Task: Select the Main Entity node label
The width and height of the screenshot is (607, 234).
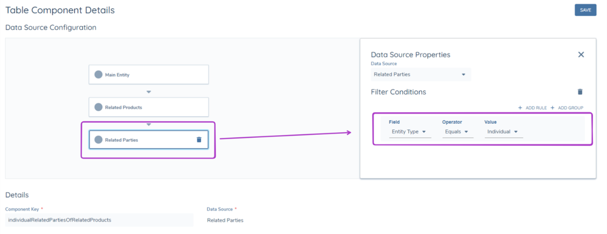Action: tap(117, 75)
